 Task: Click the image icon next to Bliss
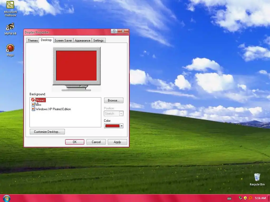33,104
